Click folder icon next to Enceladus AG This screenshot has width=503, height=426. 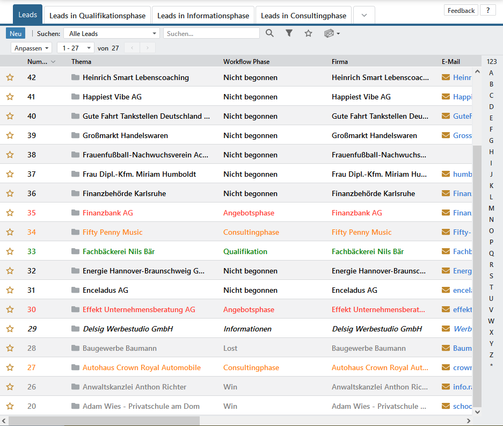click(x=75, y=290)
